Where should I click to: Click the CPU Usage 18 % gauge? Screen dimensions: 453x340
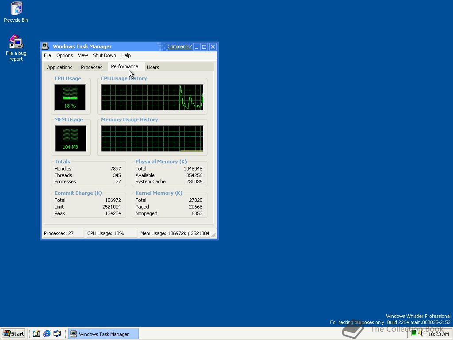(70, 97)
